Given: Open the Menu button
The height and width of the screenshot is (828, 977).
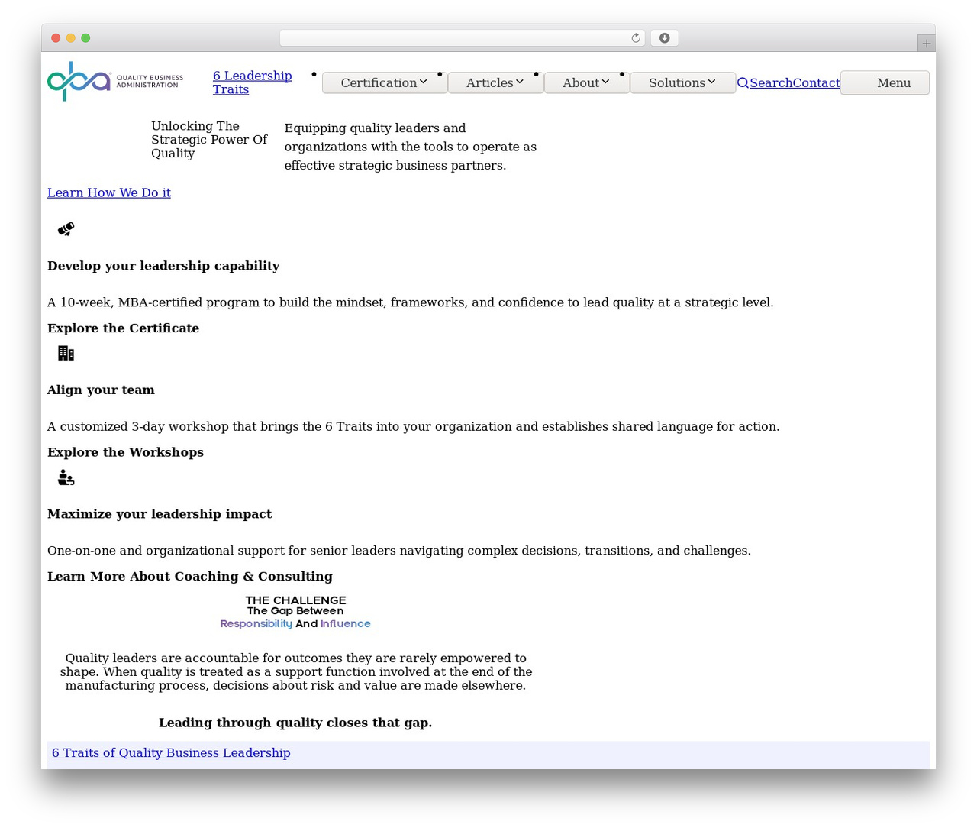Looking at the screenshot, I should [885, 82].
